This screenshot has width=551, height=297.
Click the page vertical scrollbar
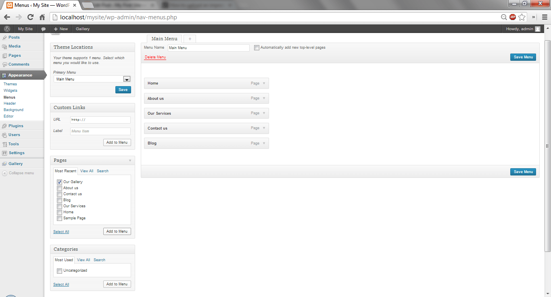[547, 146]
